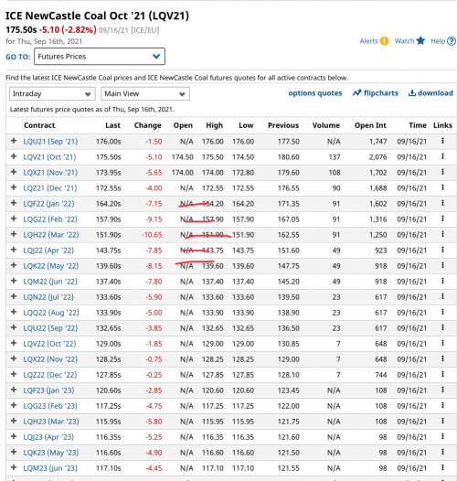457x481 pixels.
Task: Expand the LQM23 (Jun '23) row
Action: (14, 468)
